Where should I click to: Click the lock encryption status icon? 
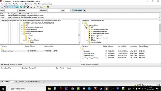point(135,85)
